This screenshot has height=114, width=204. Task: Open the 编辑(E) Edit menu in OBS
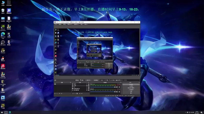click(x=60, y=24)
